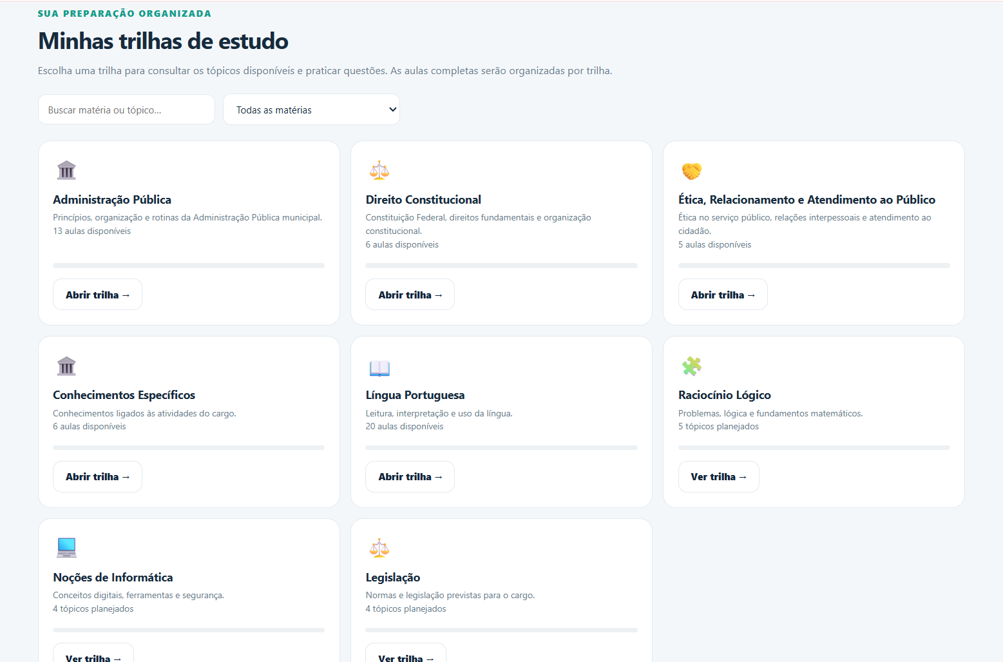Open the Língua Portuguesa trilha
The width and height of the screenshot is (1003, 662).
pos(410,476)
